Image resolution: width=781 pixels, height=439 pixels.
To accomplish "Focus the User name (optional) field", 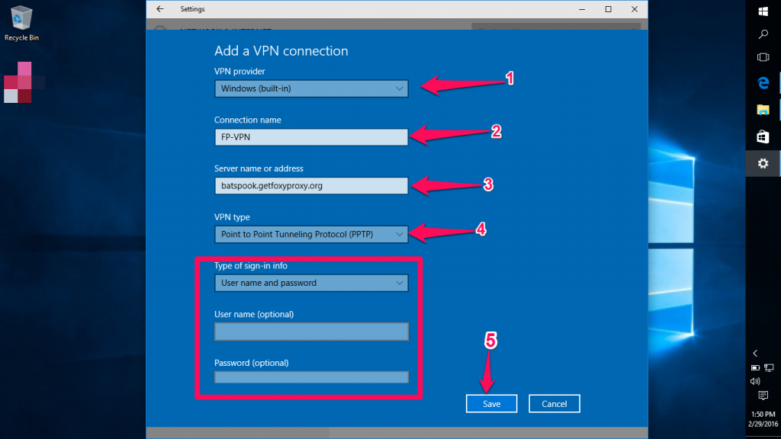I will click(x=311, y=332).
